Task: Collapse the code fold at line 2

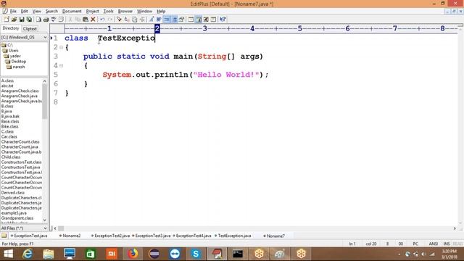Action: pos(61,47)
